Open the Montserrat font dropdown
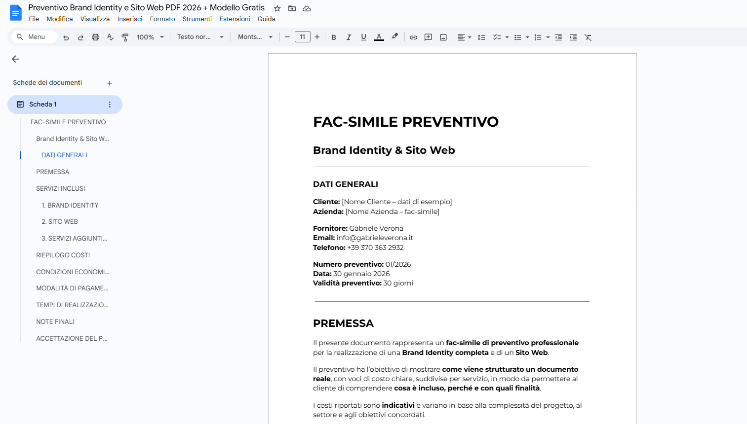 pos(255,37)
